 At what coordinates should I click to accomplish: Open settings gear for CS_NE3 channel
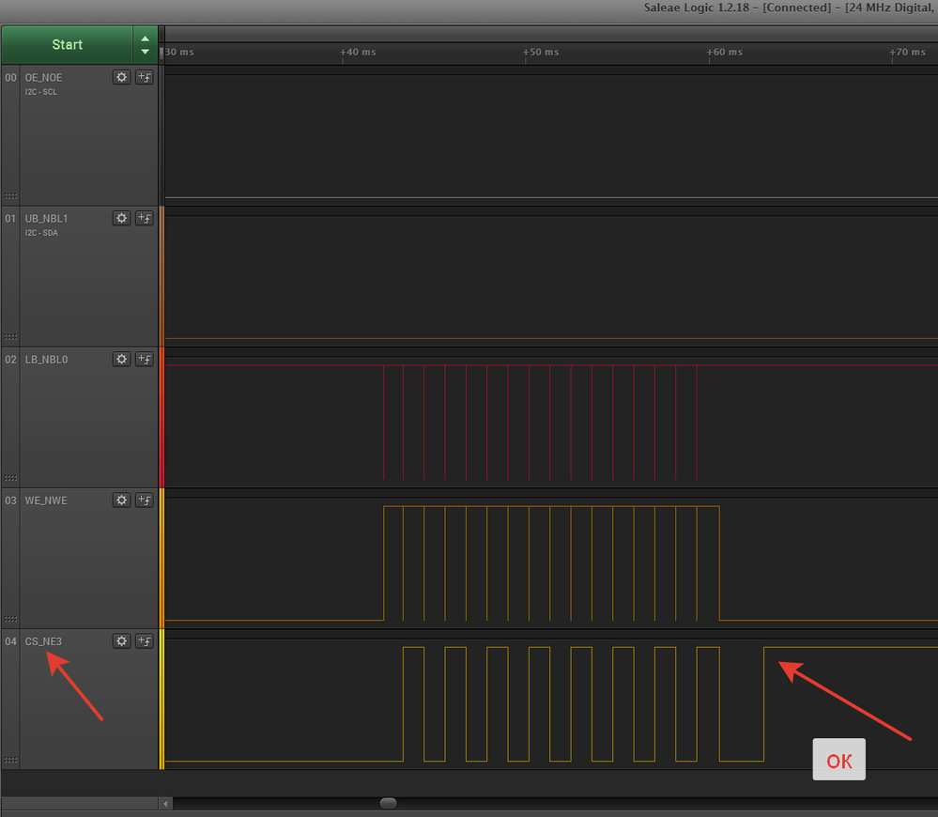(121, 641)
